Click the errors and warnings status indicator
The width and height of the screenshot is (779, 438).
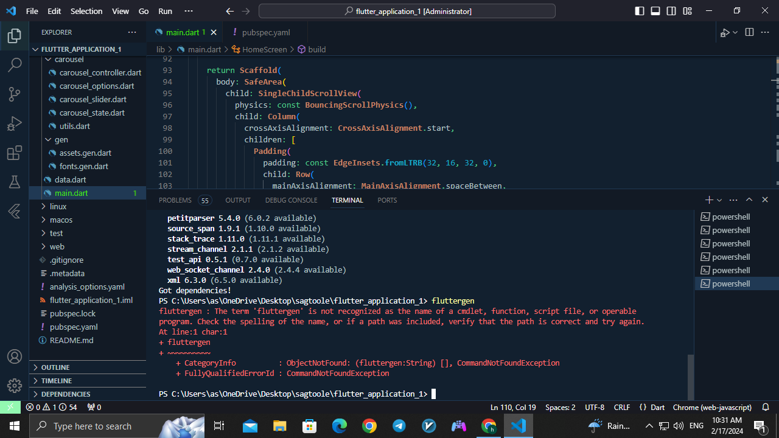pos(51,407)
